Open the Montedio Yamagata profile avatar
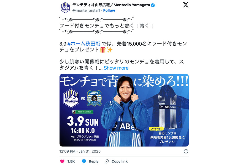 coord(65,7)
